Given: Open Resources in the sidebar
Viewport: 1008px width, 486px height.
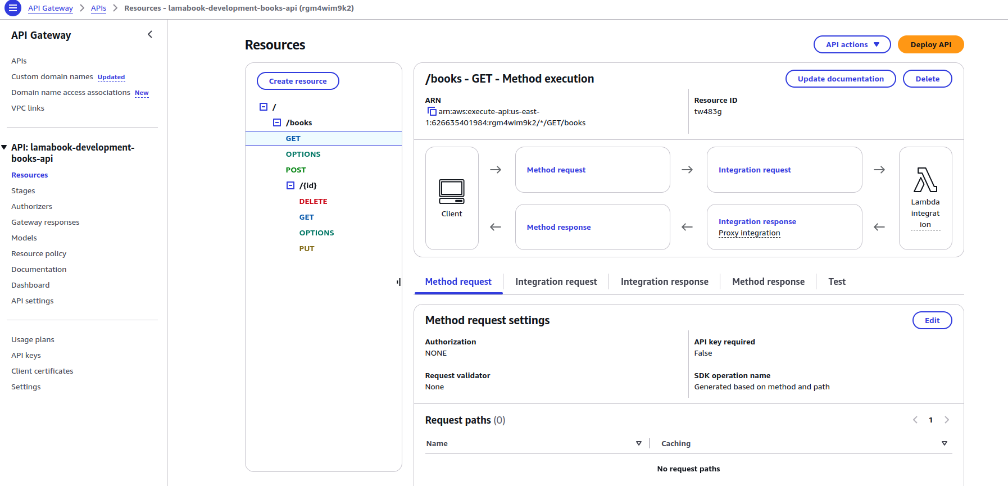Looking at the screenshot, I should tap(30, 175).
